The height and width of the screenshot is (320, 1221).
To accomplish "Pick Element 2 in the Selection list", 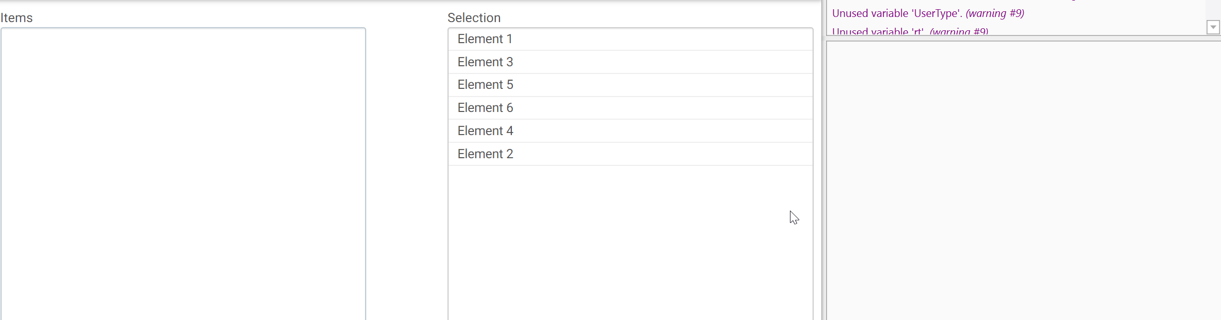I will tap(485, 154).
